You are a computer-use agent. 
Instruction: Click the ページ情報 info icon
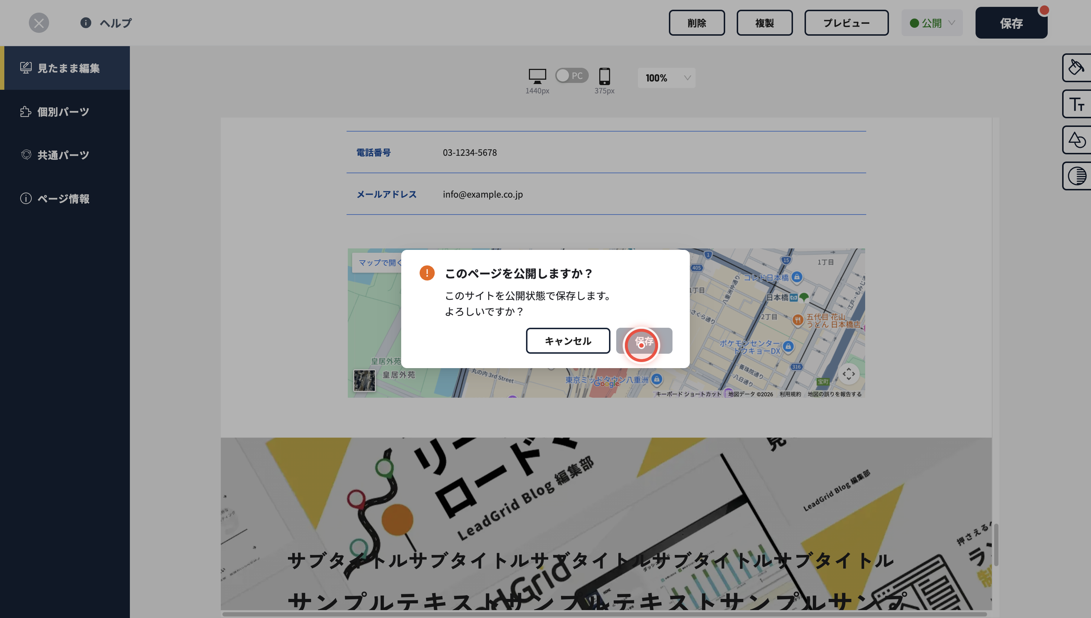pyautogui.click(x=26, y=198)
